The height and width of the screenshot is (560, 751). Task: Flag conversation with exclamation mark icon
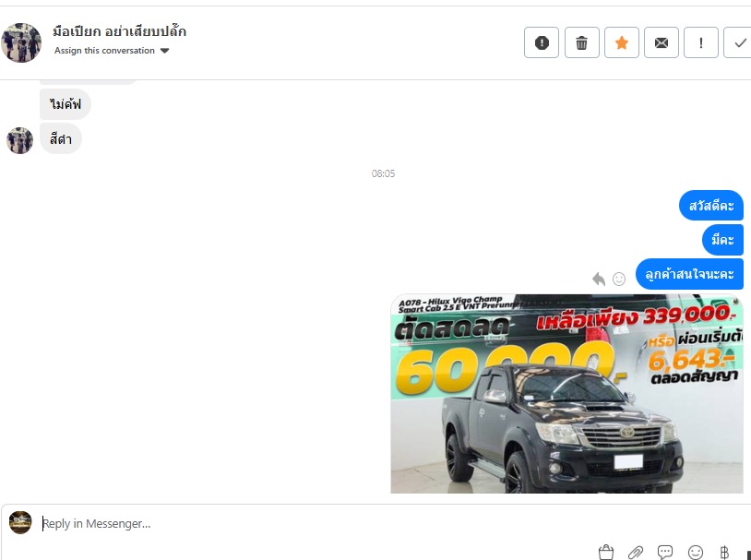coord(700,42)
